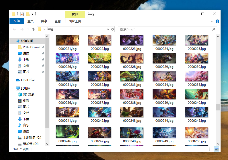The image size is (228, 160).
Task: Go forward with the forward arrow
Action: (22, 29)
